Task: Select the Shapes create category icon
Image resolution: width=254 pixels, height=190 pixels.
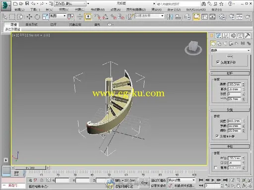Action: coord(219,44)
